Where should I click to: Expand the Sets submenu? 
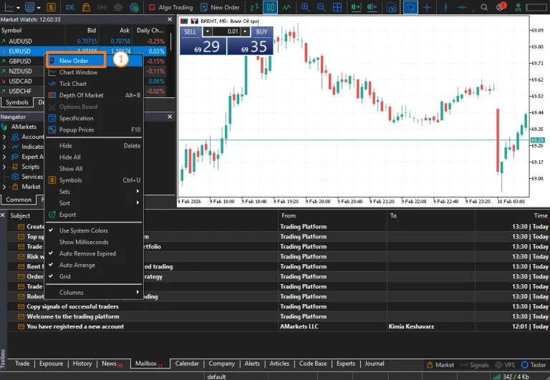pyautogui.click(x=94, y=192)
